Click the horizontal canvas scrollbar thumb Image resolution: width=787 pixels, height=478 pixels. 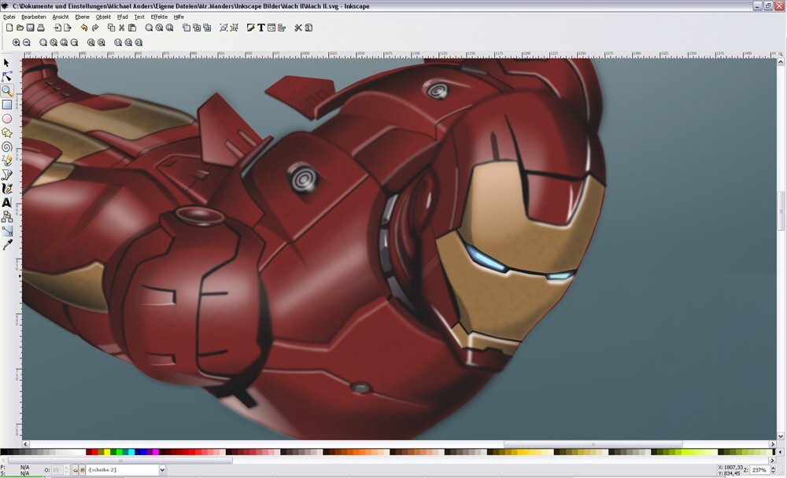[593, 444]
